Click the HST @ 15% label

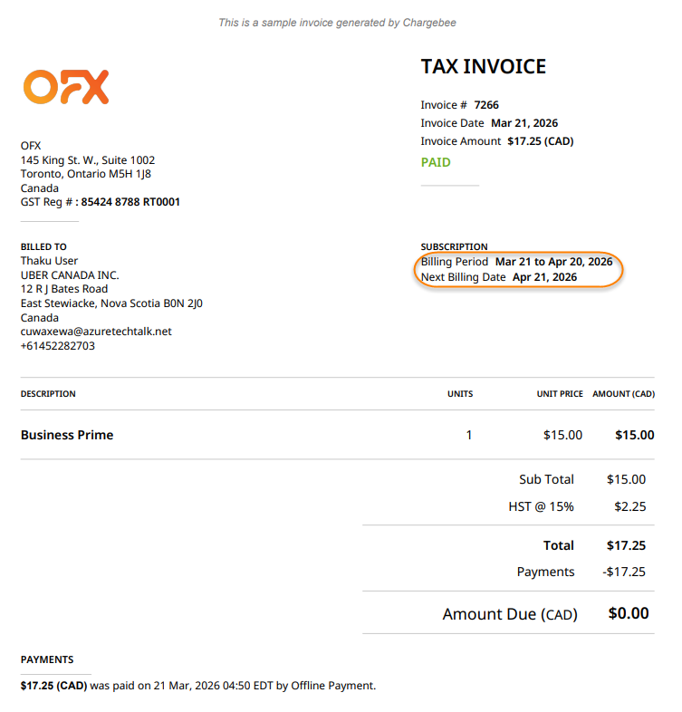541,506
